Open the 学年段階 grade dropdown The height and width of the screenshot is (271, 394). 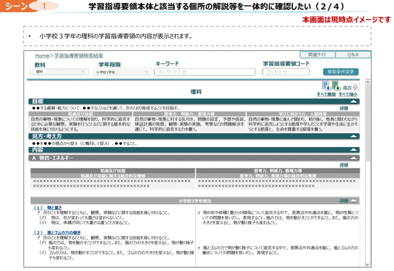point(123,72)
